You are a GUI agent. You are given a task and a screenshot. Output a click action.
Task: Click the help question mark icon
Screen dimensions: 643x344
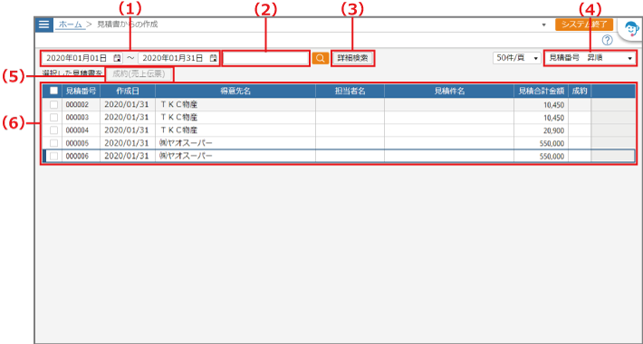point(608,40)
